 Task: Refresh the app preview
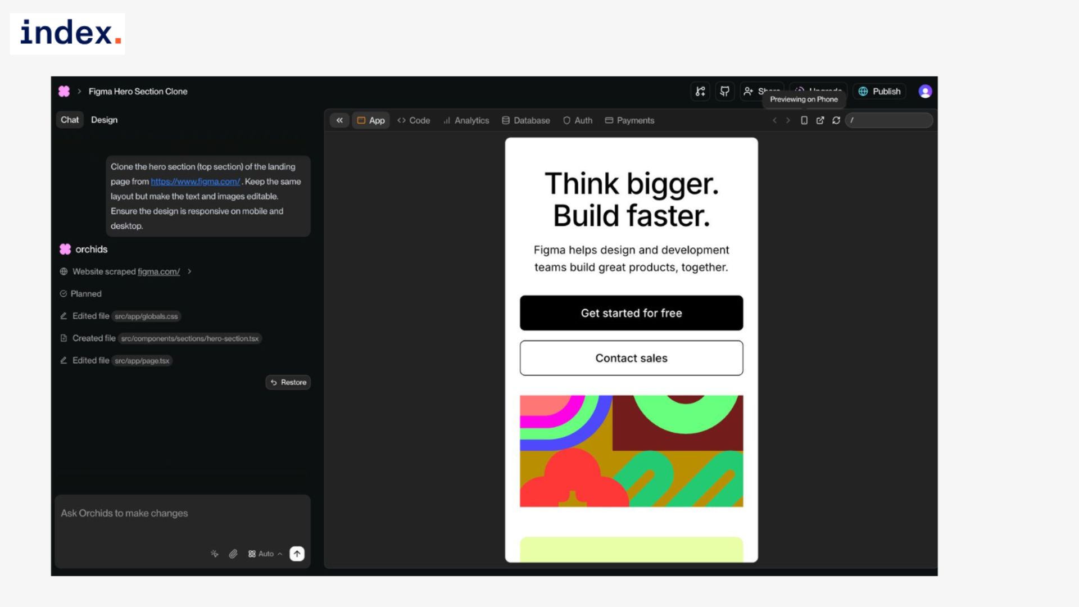(836, 120)
